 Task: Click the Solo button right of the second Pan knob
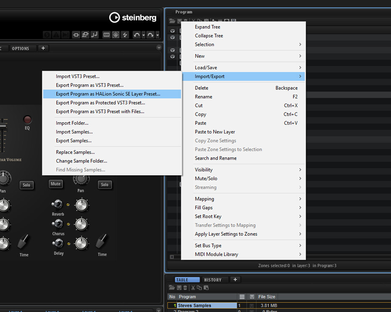coord(105,184)
